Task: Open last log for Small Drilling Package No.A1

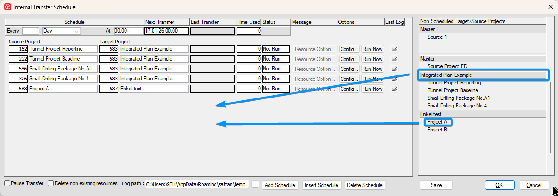Action: (x=394, y=69)
